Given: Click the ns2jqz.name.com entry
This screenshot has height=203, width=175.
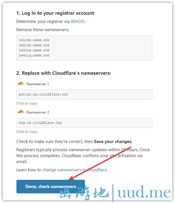Looking at the screenshot, I should pos(34,45).
